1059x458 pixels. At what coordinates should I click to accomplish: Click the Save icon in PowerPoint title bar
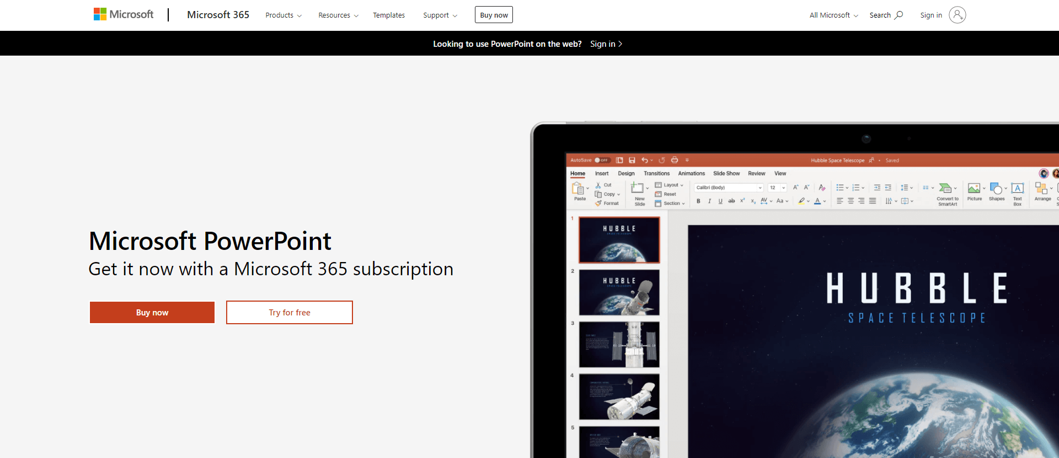point(632,160)
